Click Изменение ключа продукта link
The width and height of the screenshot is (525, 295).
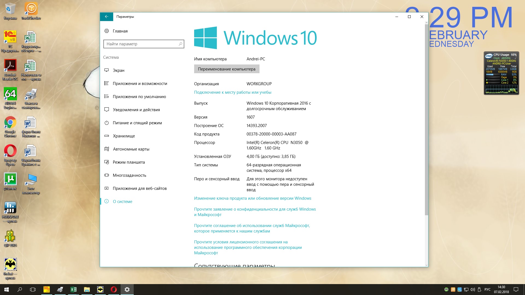(253, 198)
